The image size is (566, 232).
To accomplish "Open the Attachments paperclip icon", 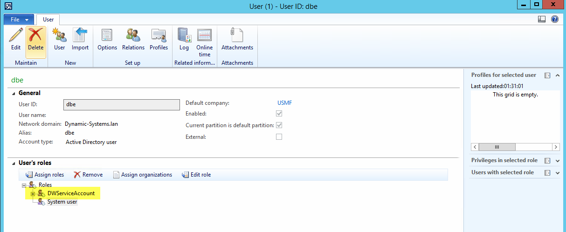I will pyautogui.click(x=237, y=36).
